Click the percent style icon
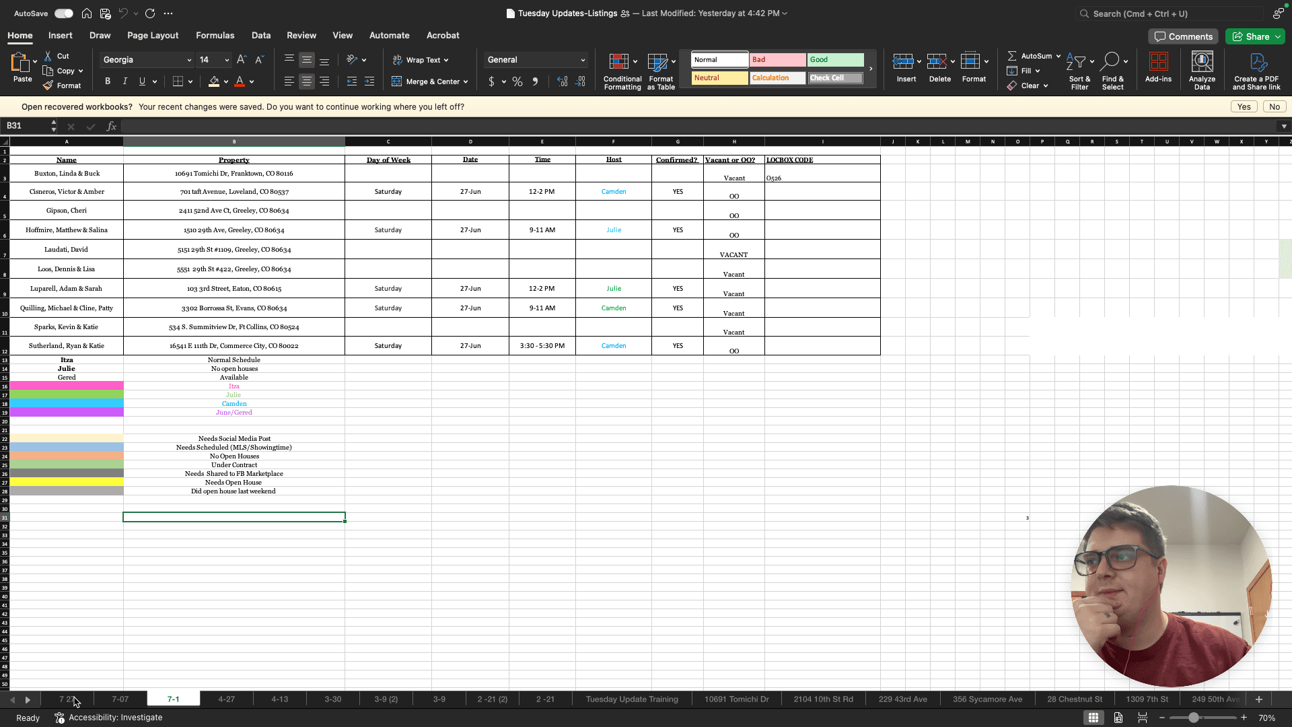The width and height of the screenshot is (1292, 727). 517,81
